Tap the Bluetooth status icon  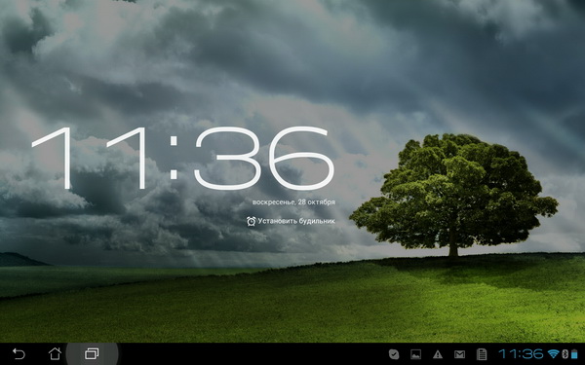click(565, 354)
